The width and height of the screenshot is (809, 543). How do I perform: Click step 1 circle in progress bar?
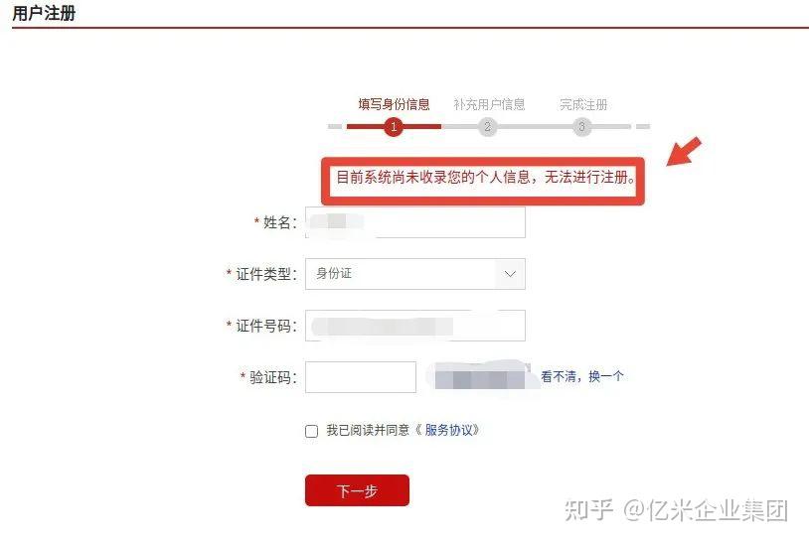pos(394,127)
